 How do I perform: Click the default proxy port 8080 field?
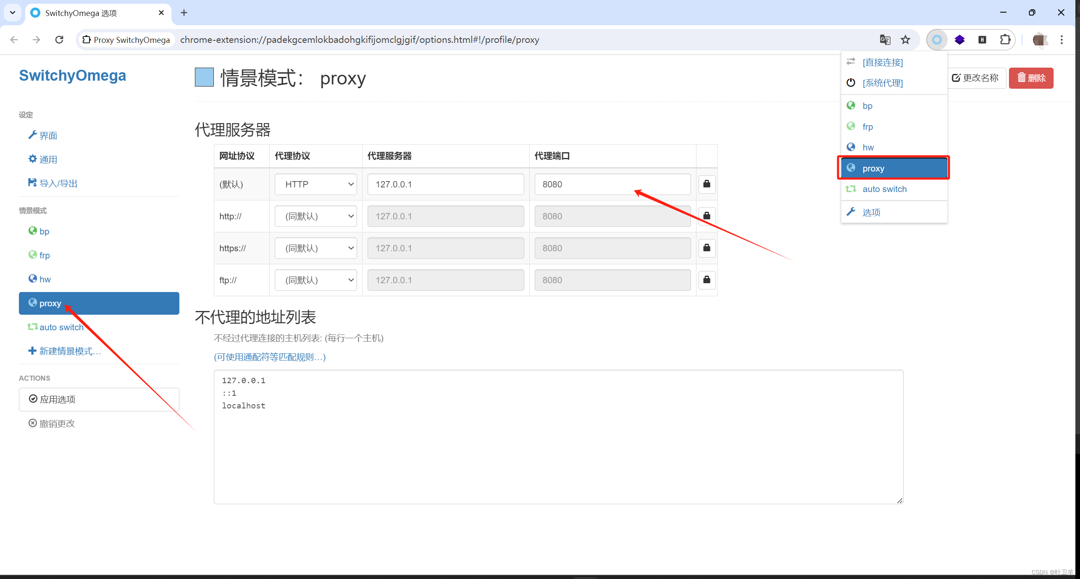coord(612,184)
